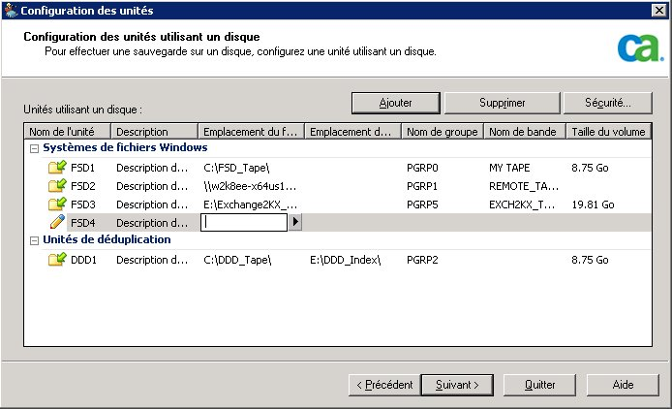Click the FSD4 file location input field
The image size is (672, 409).
tap(244, 223)
